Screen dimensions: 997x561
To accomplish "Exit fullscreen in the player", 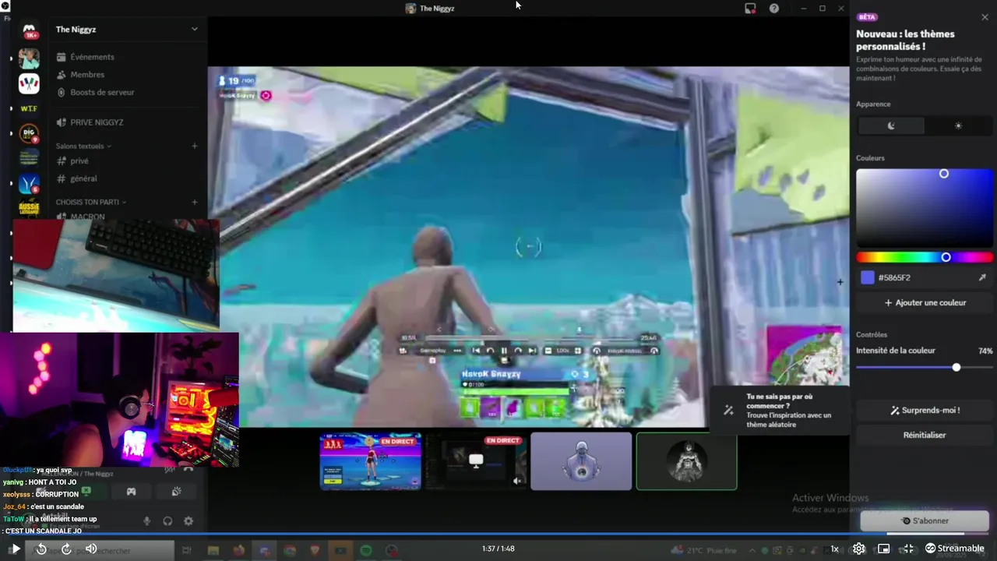I will 908,549.
